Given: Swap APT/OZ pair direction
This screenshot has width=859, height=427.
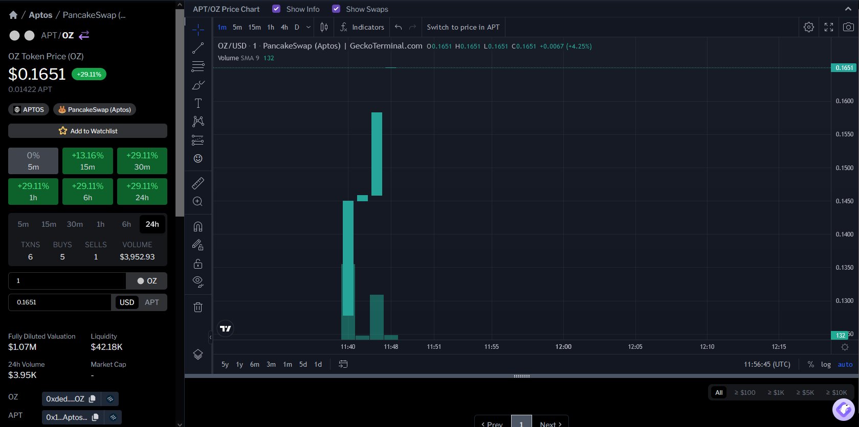Looking at the screenshot, I should point(84,35).
